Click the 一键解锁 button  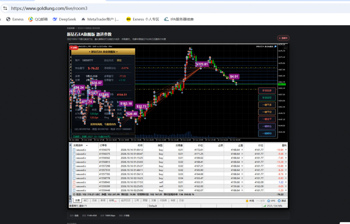(x=267, y=133)
